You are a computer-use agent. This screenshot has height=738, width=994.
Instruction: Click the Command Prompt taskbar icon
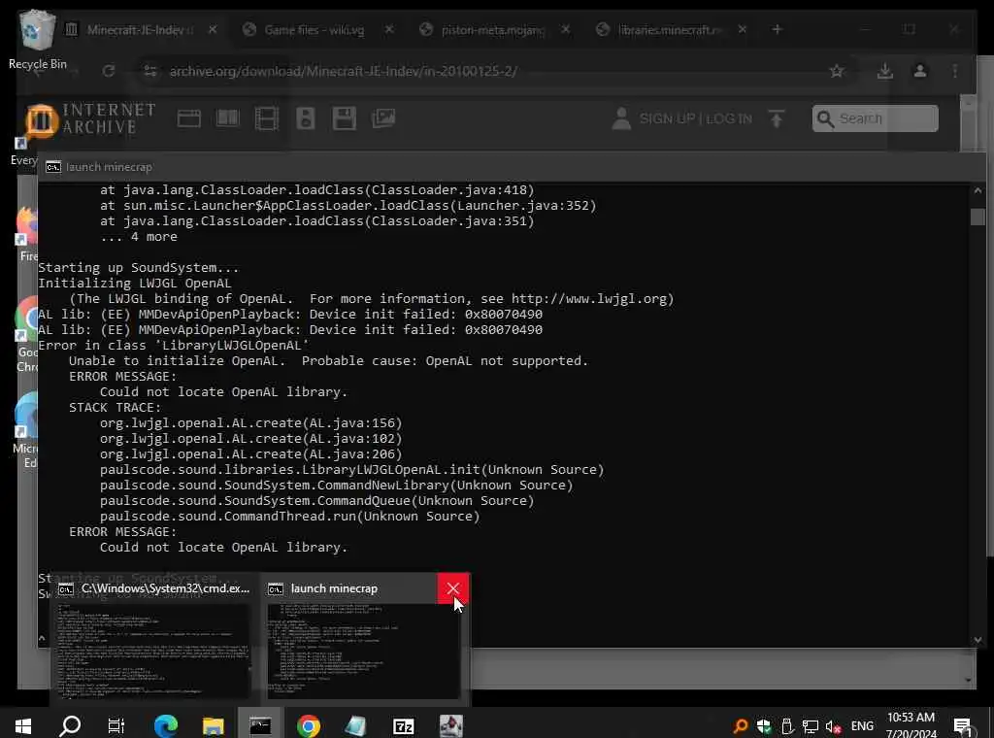pyautogui.click(x=260, y=726)
